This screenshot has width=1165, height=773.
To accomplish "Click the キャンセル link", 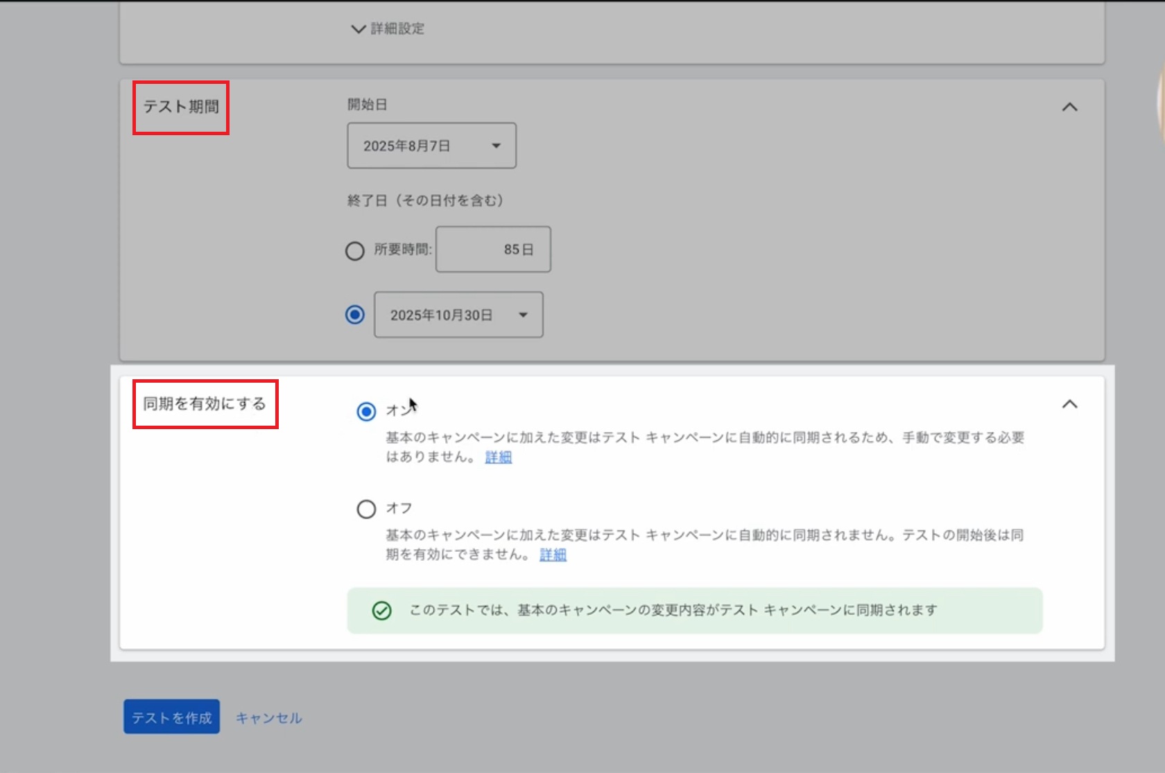I will (268, 718).
